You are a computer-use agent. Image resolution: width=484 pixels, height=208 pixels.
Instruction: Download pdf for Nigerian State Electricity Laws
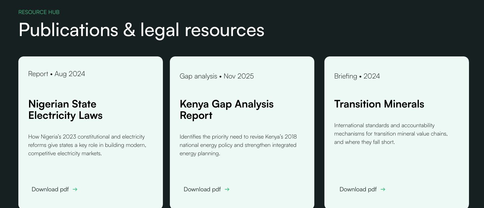coord(54,189)
